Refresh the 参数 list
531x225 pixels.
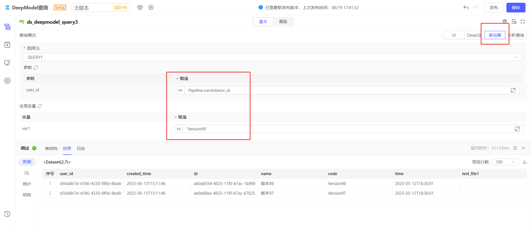[36, 67]
